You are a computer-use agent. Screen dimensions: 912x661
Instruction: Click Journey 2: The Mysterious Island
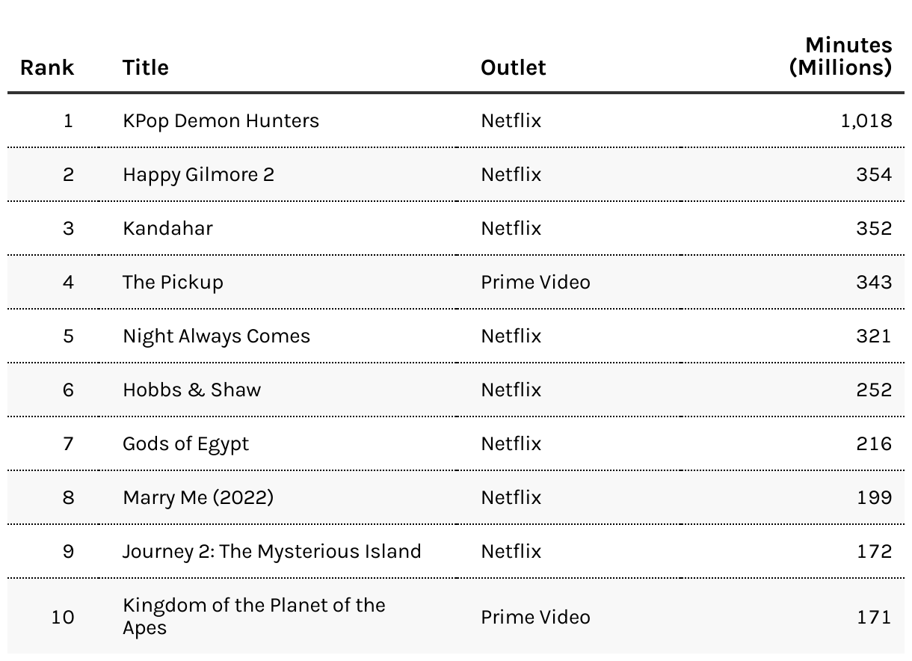click(272, 551)
